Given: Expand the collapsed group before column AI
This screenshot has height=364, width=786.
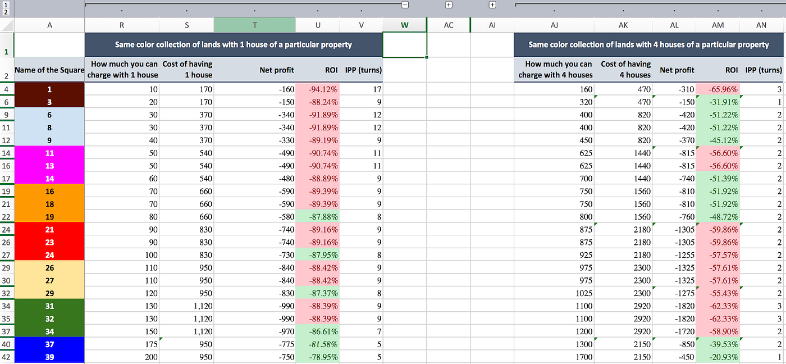Looking at the screenshot, I should [x=491, y=4].
